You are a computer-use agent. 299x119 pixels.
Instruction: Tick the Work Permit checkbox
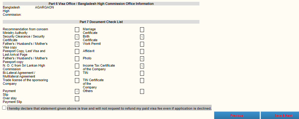142,44
